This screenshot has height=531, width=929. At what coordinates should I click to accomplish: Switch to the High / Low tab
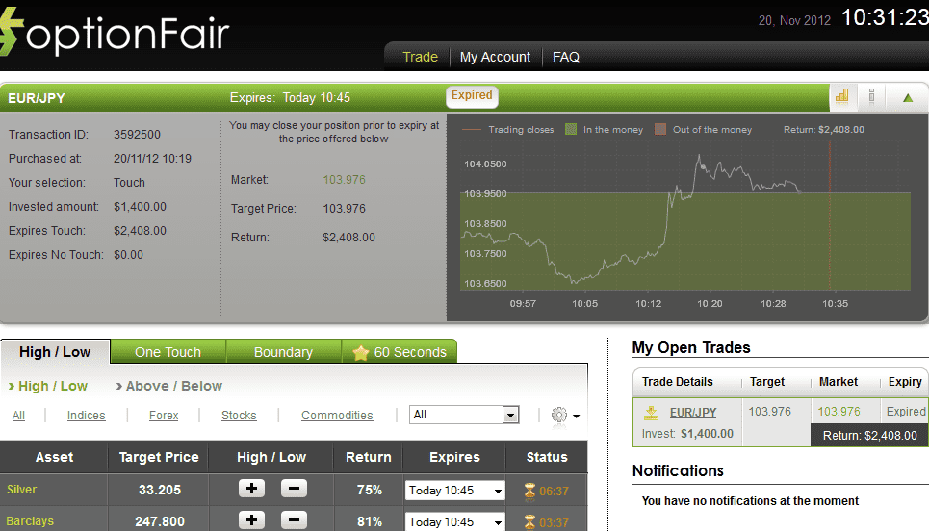55,352
